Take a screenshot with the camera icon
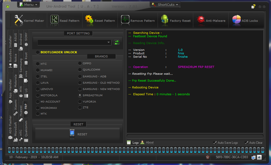 [259, 157]
